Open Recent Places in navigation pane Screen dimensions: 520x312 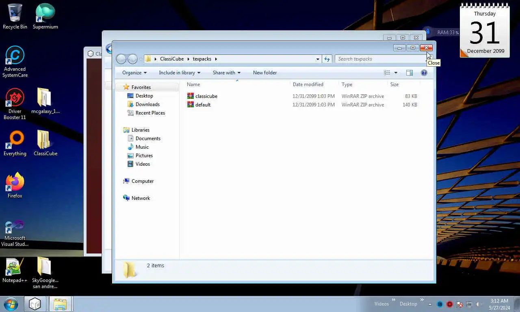click(150, 113)
